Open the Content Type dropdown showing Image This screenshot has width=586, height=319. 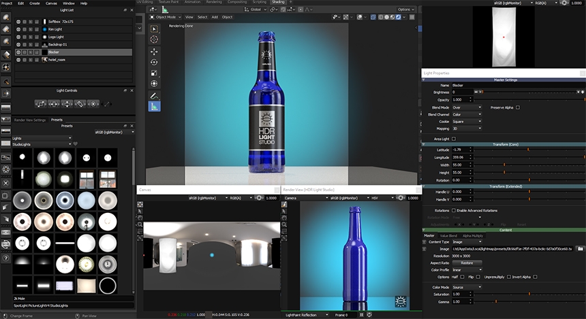(x=466, y=241)
